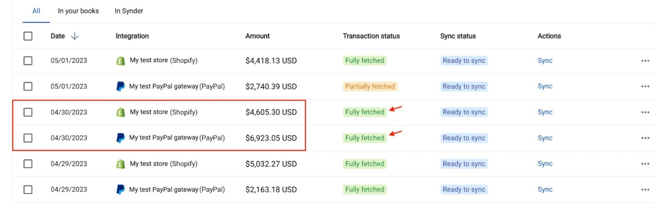Image resolution: width=656 pixels, height=203 pixels.
Task: Open the In Synder tab
Action: click(x=128, y=11)
